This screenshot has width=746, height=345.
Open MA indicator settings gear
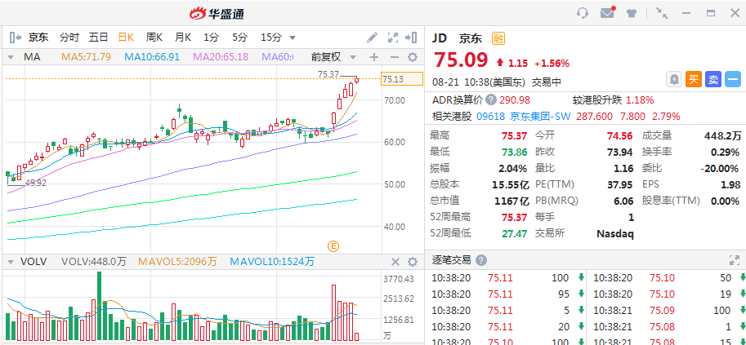(413, 57)
